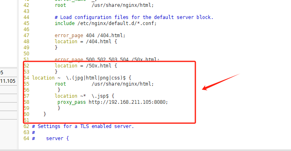This screenshot has width=291, height=151.
Task: Click the closing brace on line 60
Action: [x=45, y=114]
